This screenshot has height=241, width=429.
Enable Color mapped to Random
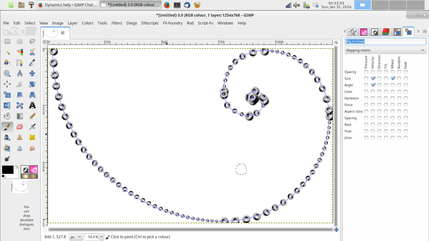click(x=399, y=92)
